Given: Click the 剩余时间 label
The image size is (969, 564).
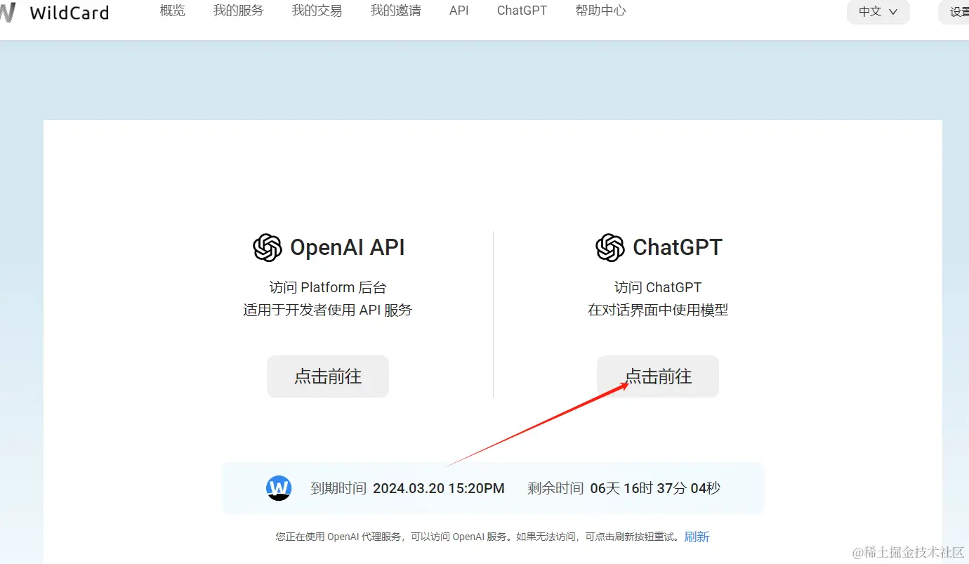Looking at the screenshot, I should [x=555, y=488].
